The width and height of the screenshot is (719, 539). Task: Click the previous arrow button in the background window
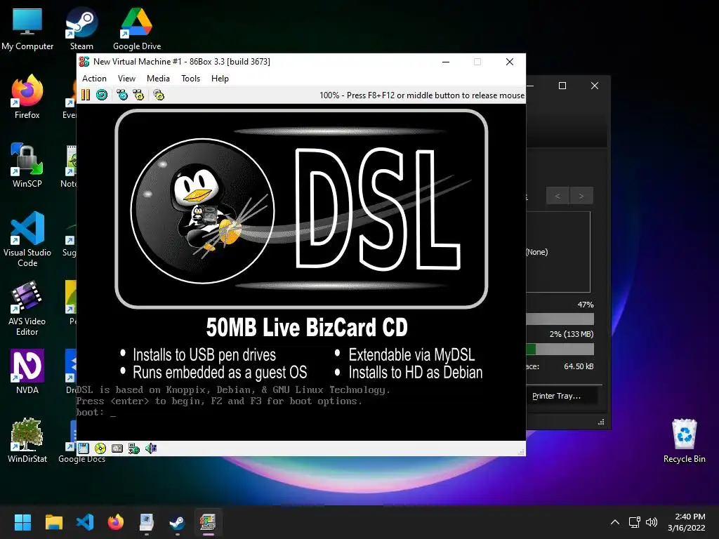558,196
